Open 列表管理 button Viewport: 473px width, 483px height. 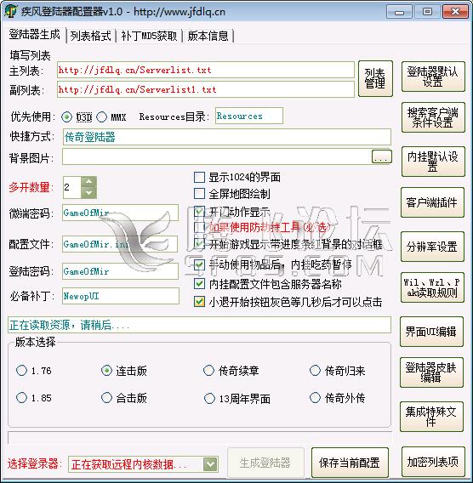(375, 78)
